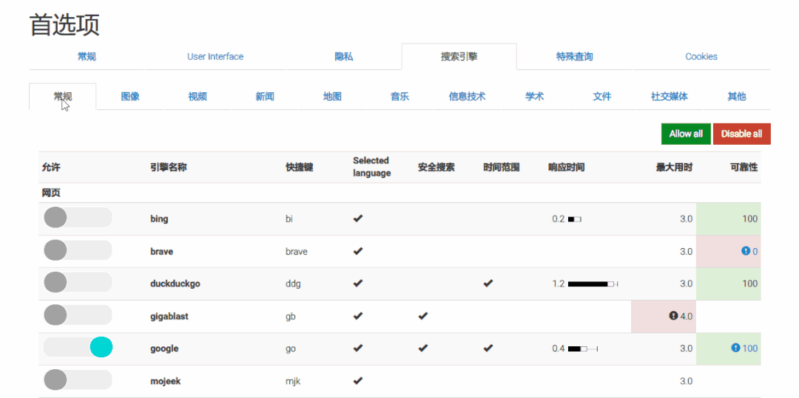Click brave's Selected language checkmark
The image size is (799, 398).
pos(358,250)
